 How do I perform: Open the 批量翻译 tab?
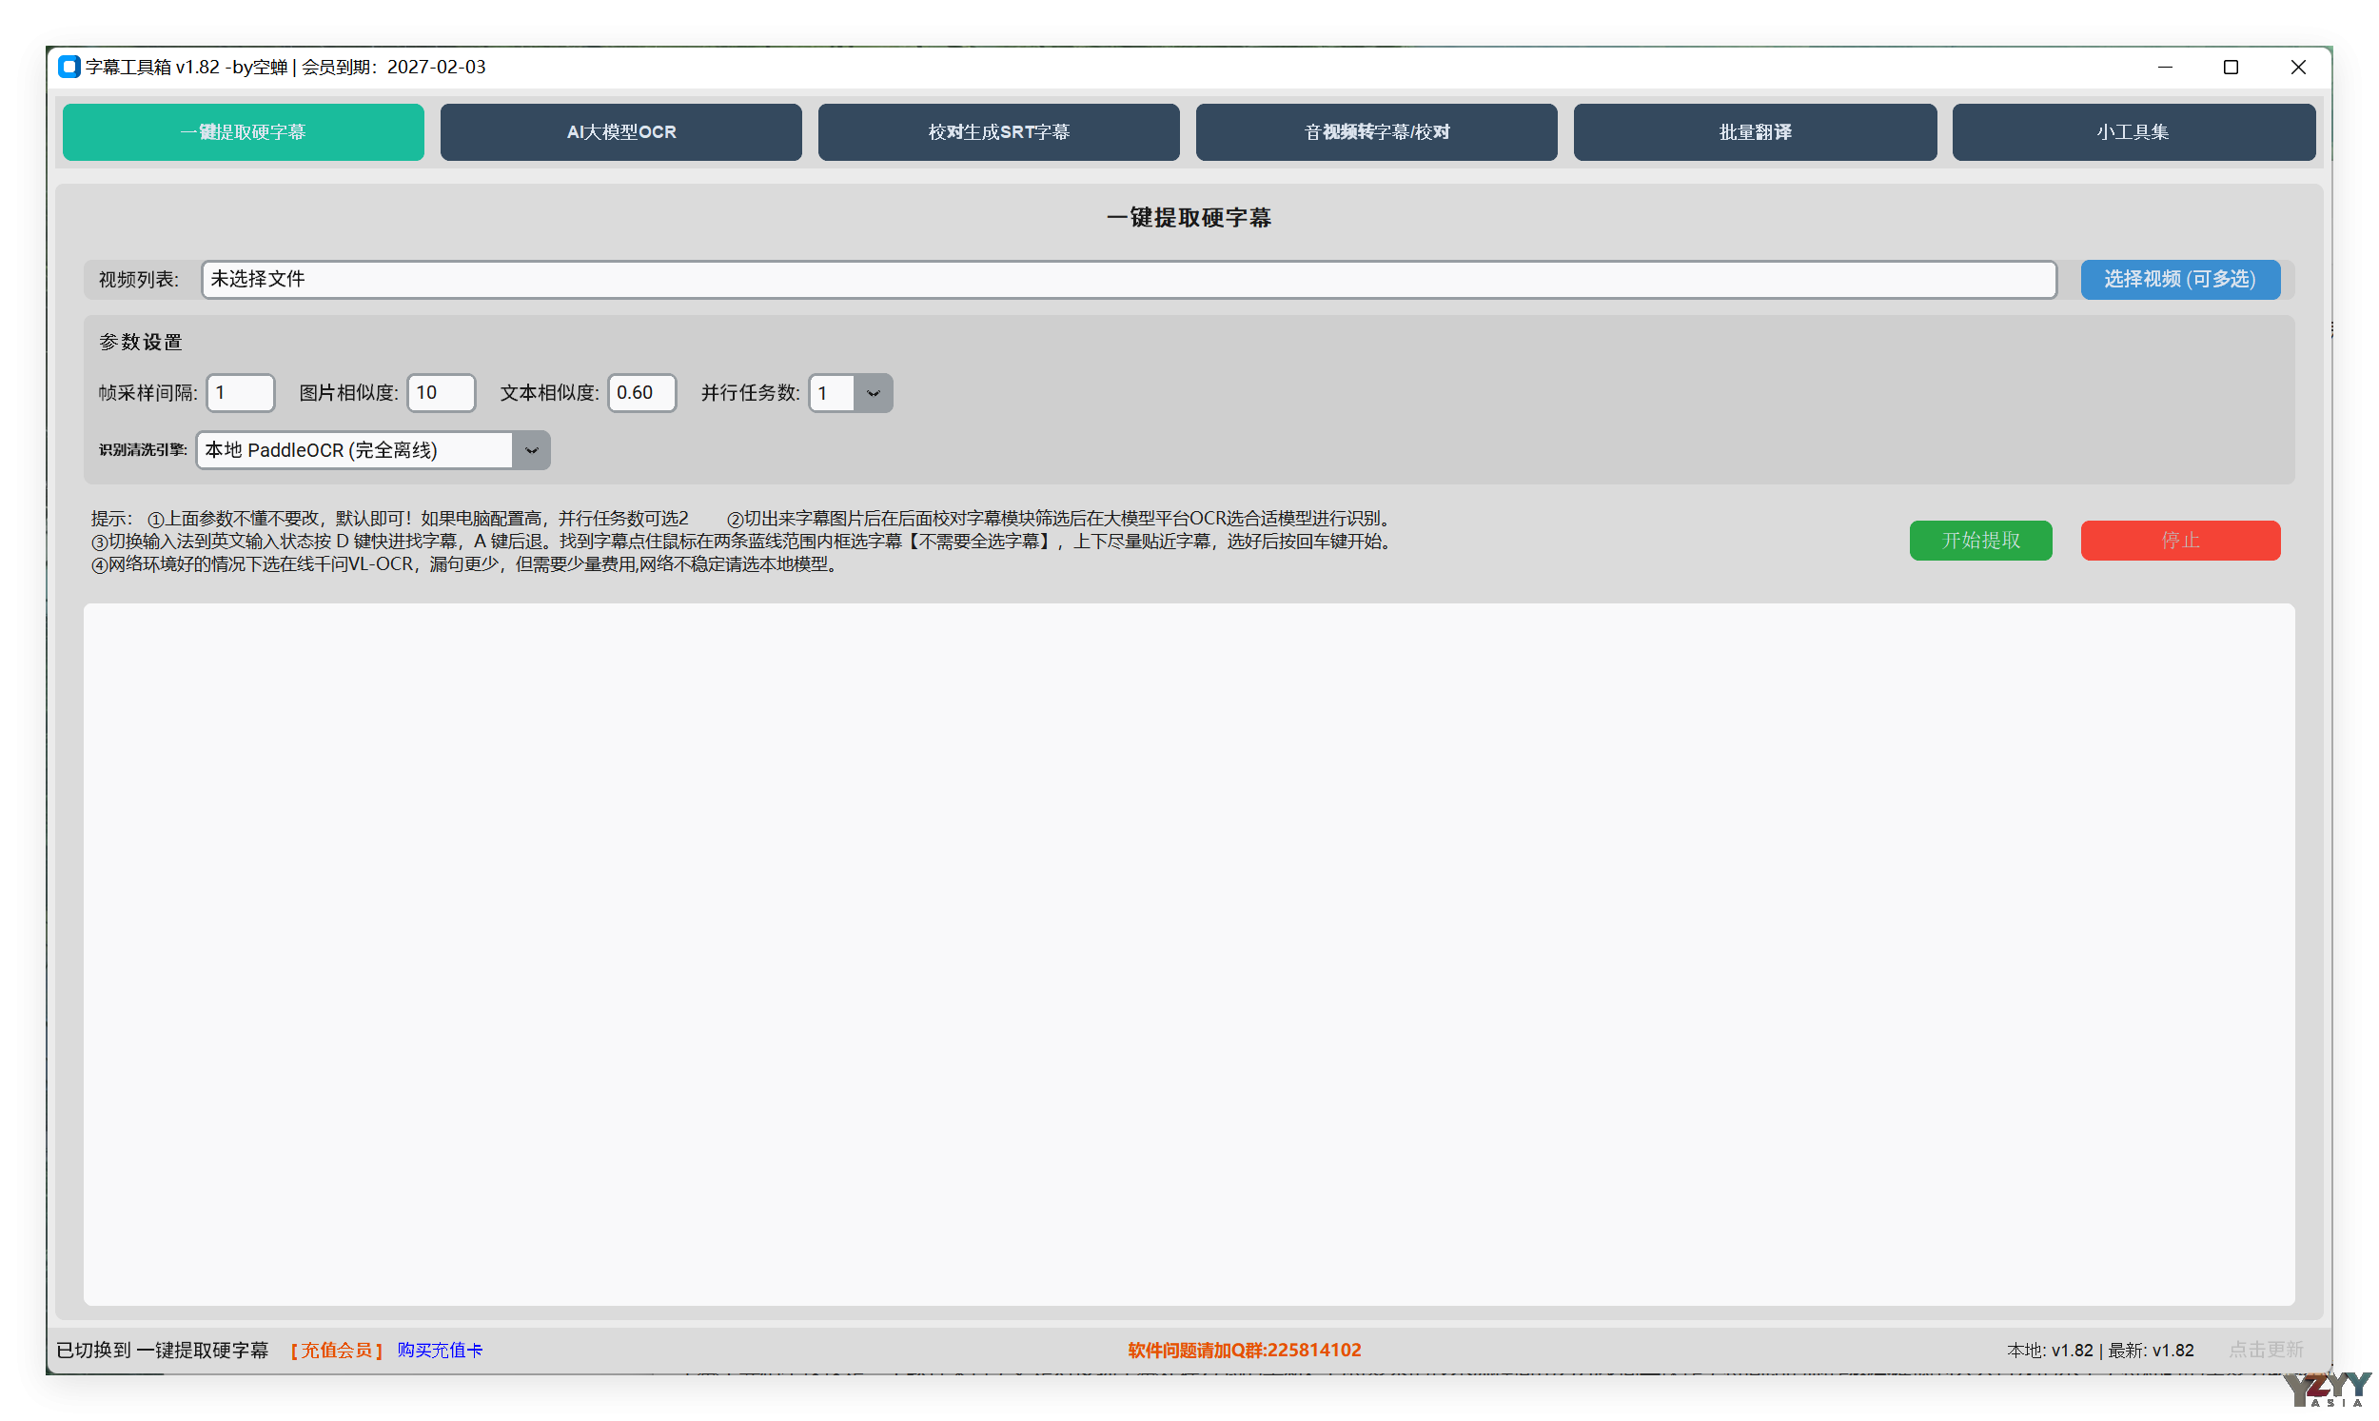[1756, 132]
